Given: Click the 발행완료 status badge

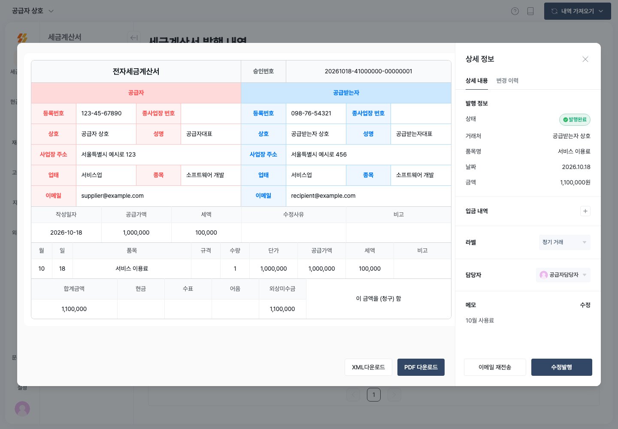Looking at the screenshot, I should point(575,120).
